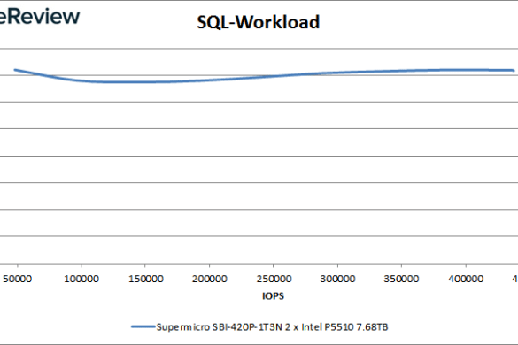Select the 350000 axis label
Screen dimensions: 518x345
[401, 279]
